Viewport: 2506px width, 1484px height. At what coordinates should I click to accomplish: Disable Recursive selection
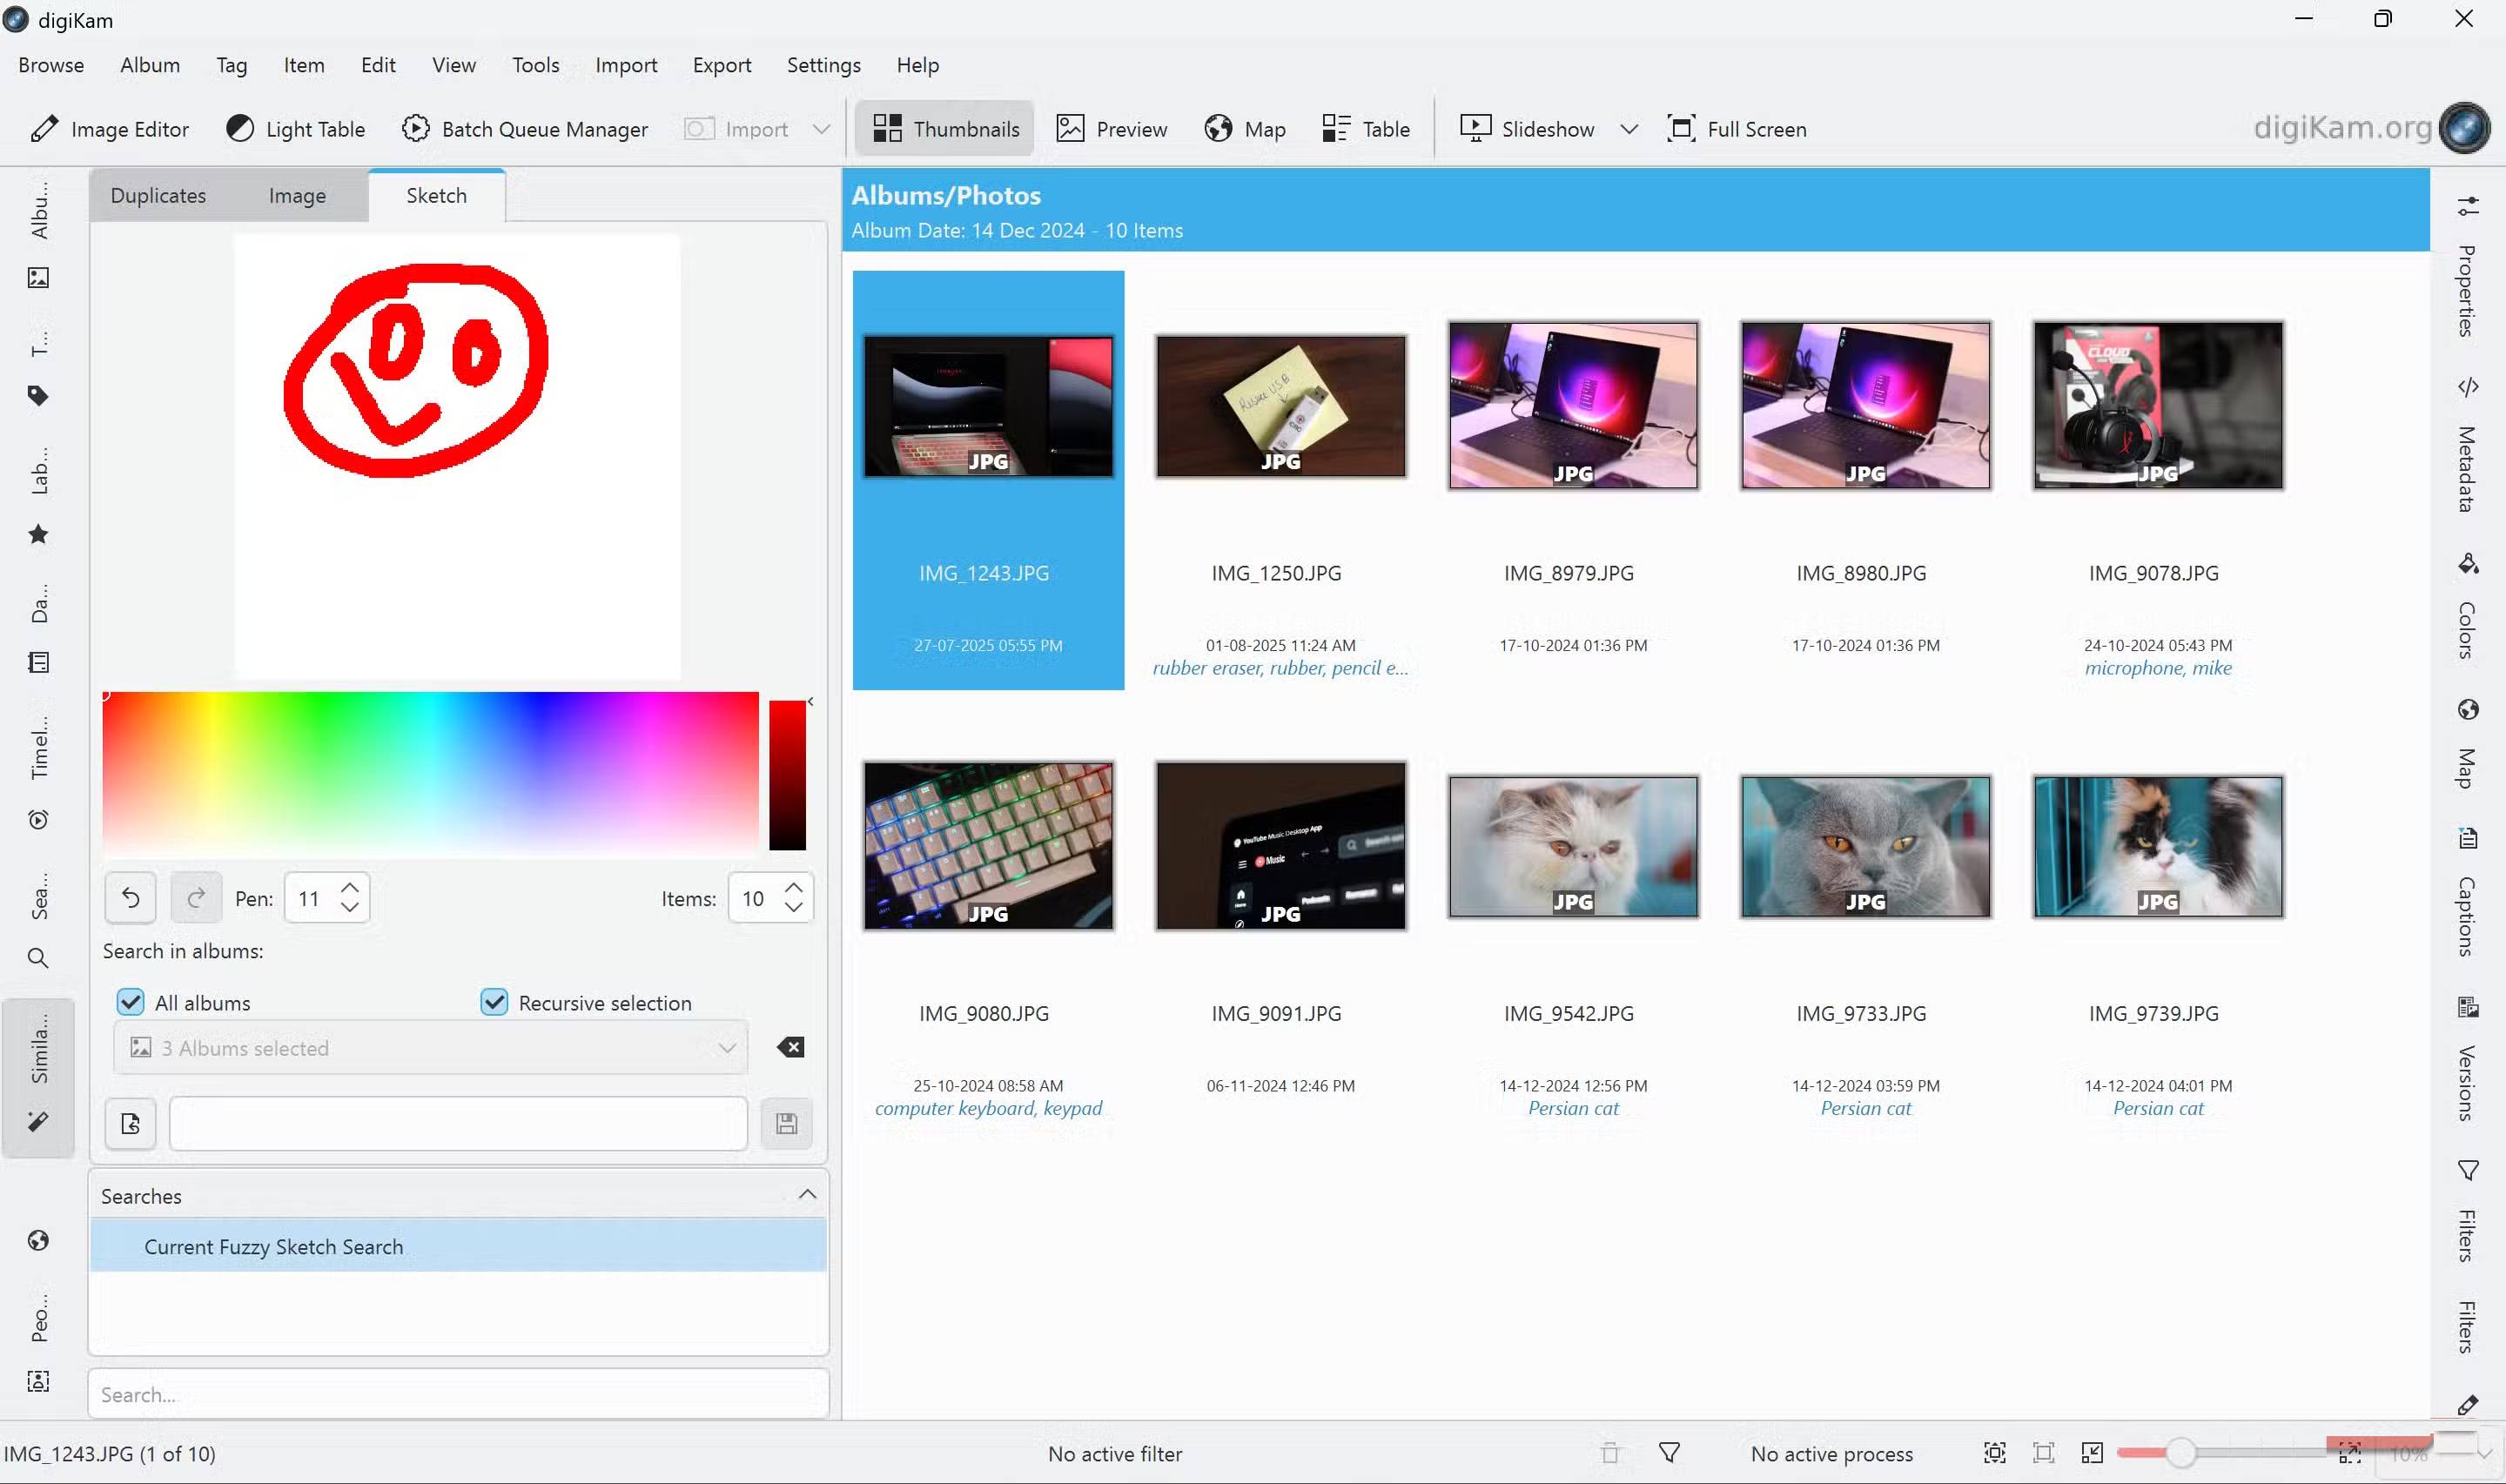tap(494, 1001)
